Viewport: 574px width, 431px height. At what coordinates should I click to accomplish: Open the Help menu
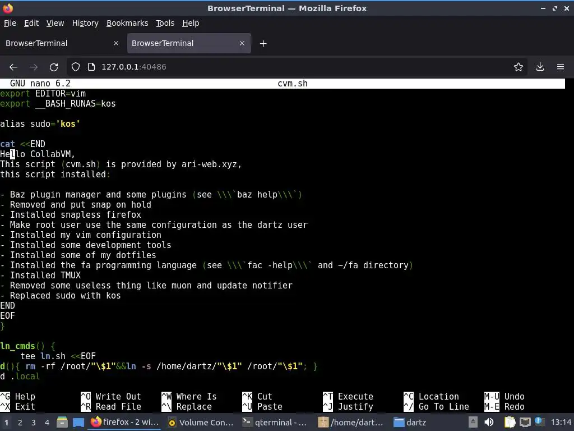pyautogui.click(x=191, y=23)
